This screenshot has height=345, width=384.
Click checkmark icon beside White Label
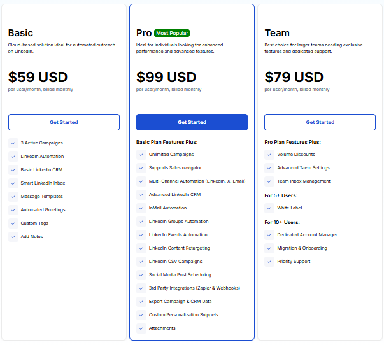tap(269, 208)
